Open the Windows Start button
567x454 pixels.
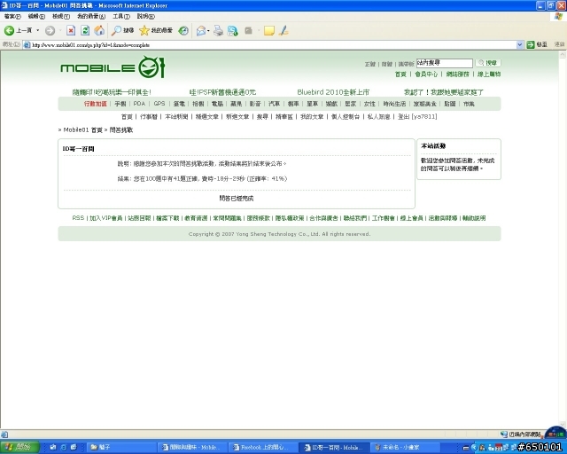(19, 448)
